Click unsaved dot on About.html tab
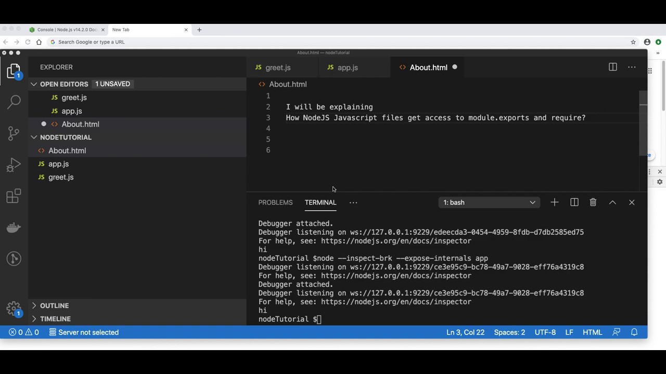The image size is (666, 374). (x=454, y=67)
